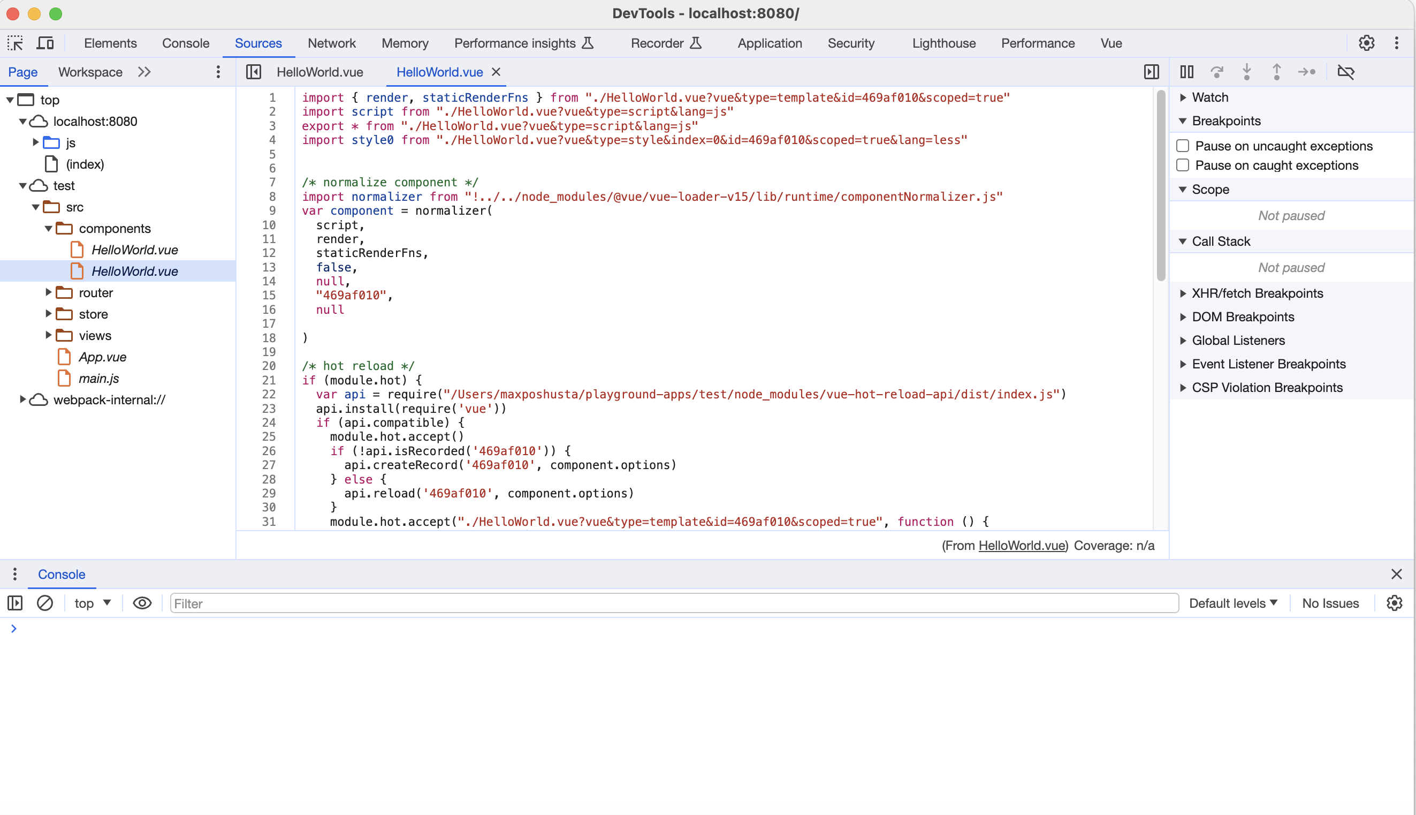1416x815 pixels.
Task: Collapse the components folder
Action: [x=49, y=228]
